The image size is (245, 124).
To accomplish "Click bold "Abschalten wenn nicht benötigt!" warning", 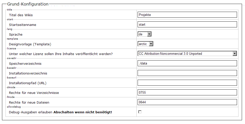I will [83, 112].
